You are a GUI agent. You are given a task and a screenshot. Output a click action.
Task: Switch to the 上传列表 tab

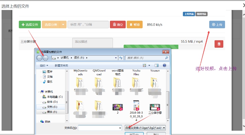[x=188, y=14]
